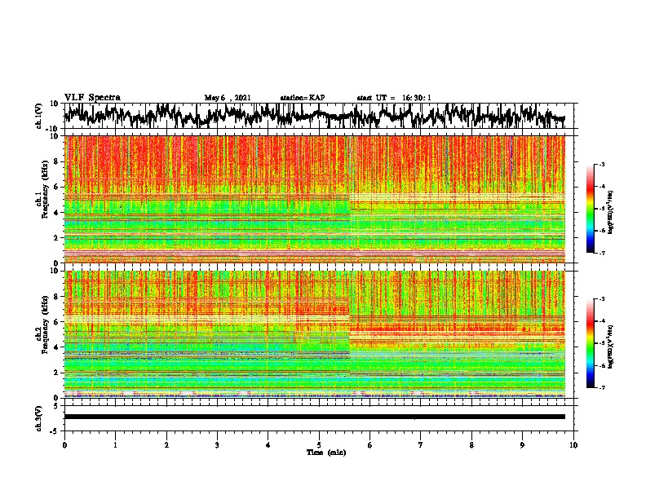Select the date text "May 6, 2021"

[228, 98]
